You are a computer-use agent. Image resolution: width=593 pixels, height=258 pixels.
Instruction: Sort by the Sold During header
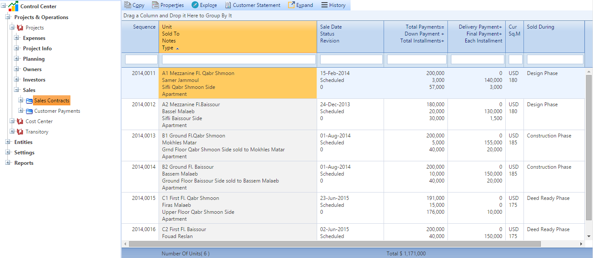coord(554,37)
